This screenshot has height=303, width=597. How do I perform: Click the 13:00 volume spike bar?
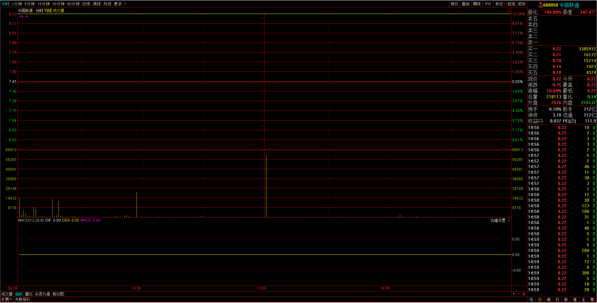coord(266,186)
